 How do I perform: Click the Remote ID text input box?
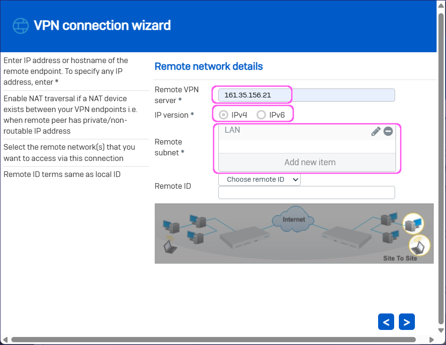pos(306,193)
